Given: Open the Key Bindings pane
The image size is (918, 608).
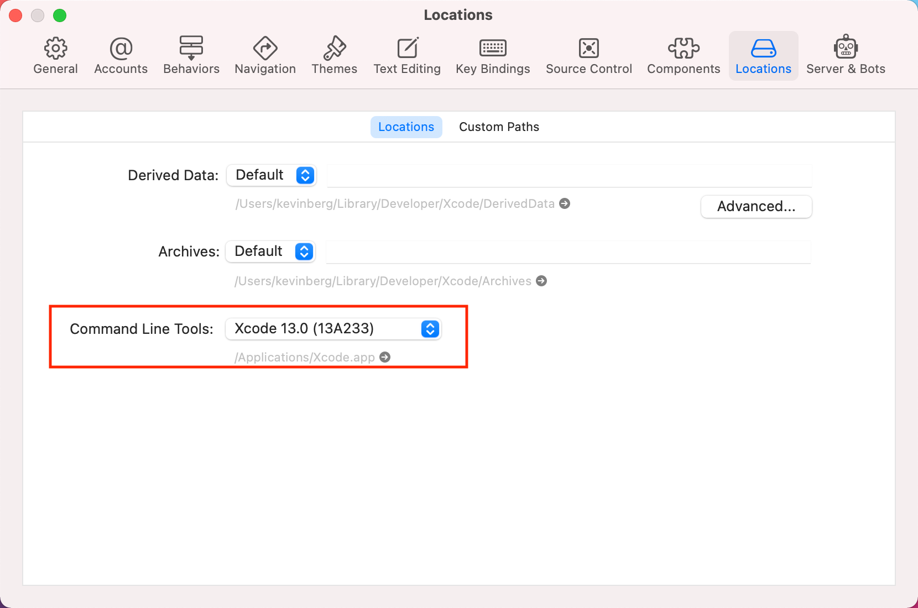Looking at the screenshot, I should pos(492,55).
